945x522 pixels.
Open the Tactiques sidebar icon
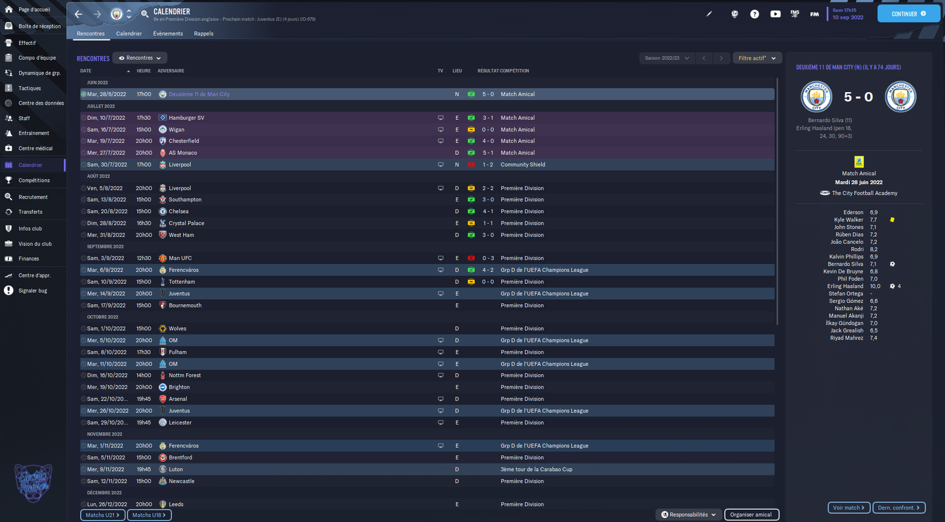pos(9,88)
